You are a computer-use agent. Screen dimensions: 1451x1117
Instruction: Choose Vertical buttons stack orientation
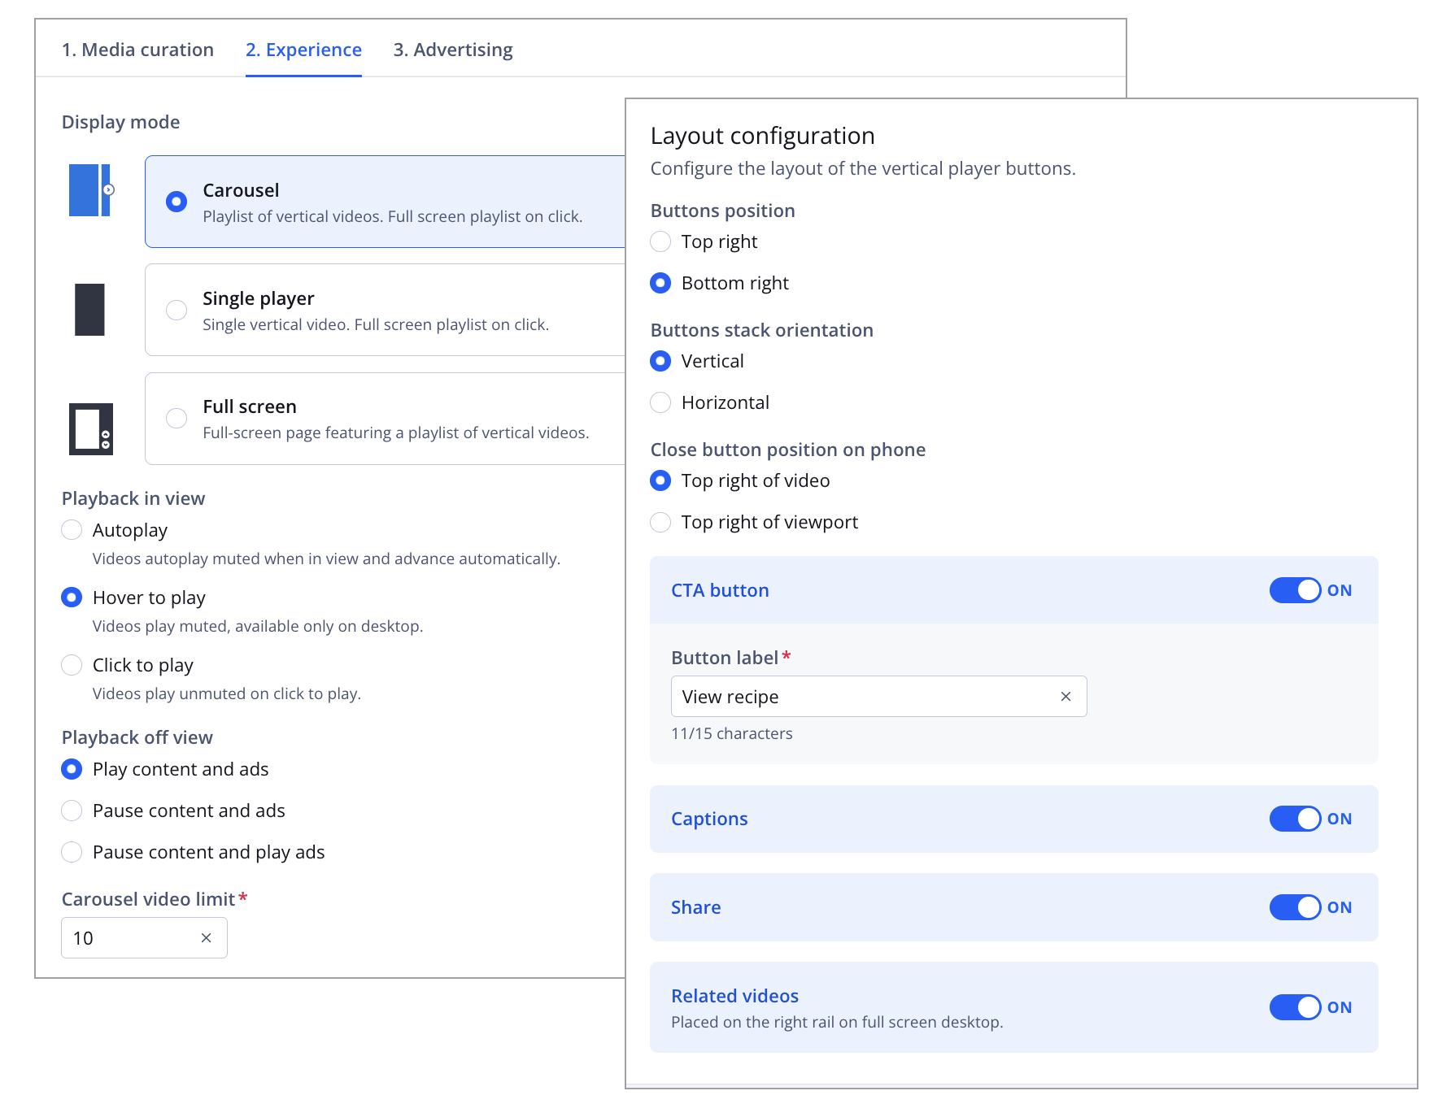660,361
